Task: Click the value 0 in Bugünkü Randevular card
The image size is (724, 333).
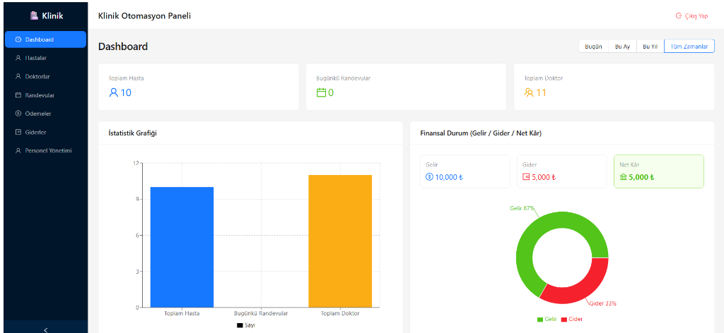Action: [331, 92]
